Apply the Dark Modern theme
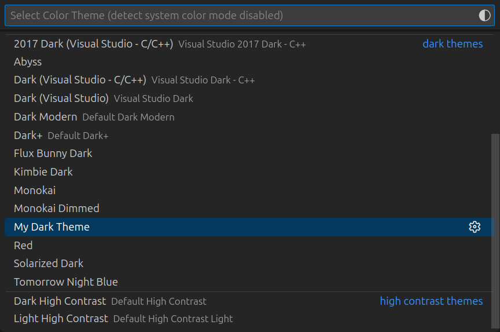This screenshot has width=500, height=332. [46, 117]
